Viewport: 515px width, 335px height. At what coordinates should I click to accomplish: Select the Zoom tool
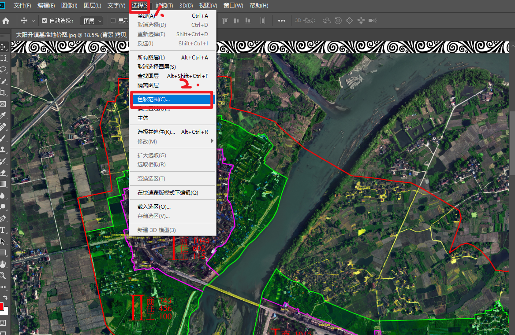pyautogui.click(x=3, y=275)
